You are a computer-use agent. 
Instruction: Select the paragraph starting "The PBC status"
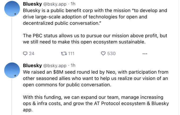[95, 39]
